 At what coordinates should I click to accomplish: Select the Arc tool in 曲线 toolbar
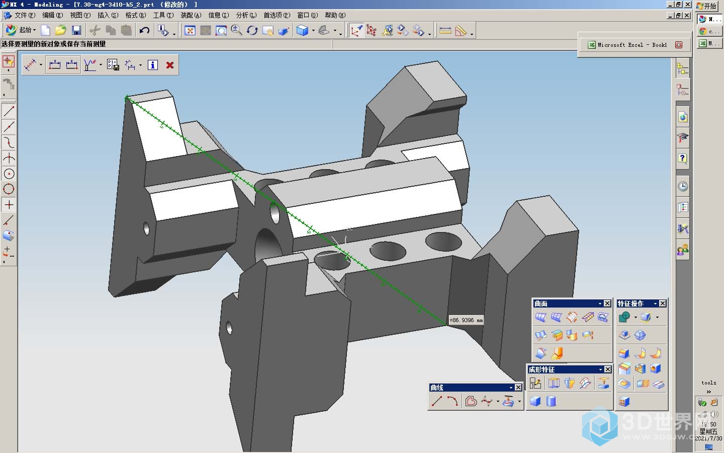click(452, 401)
